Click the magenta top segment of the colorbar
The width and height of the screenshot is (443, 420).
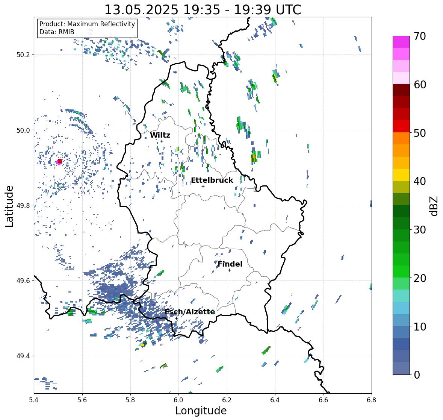(x=401, y=42)
